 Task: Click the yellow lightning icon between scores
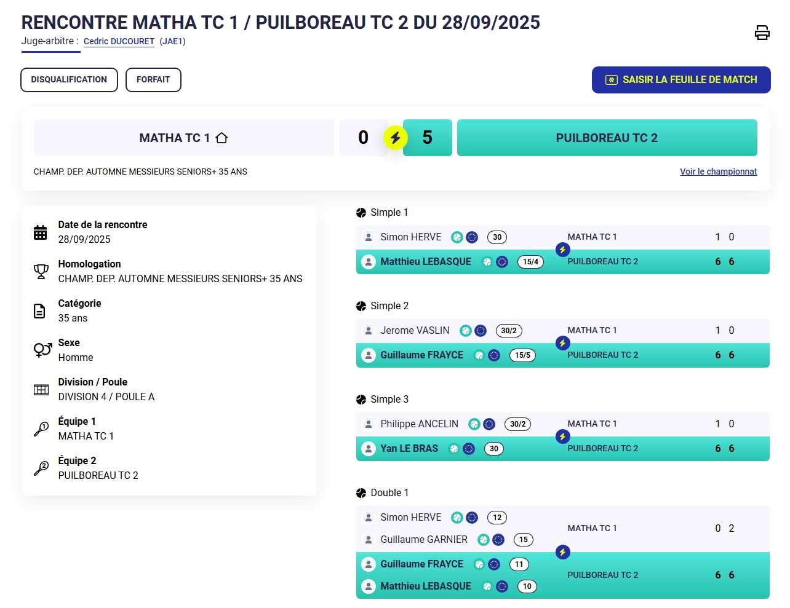coord(396,138)
